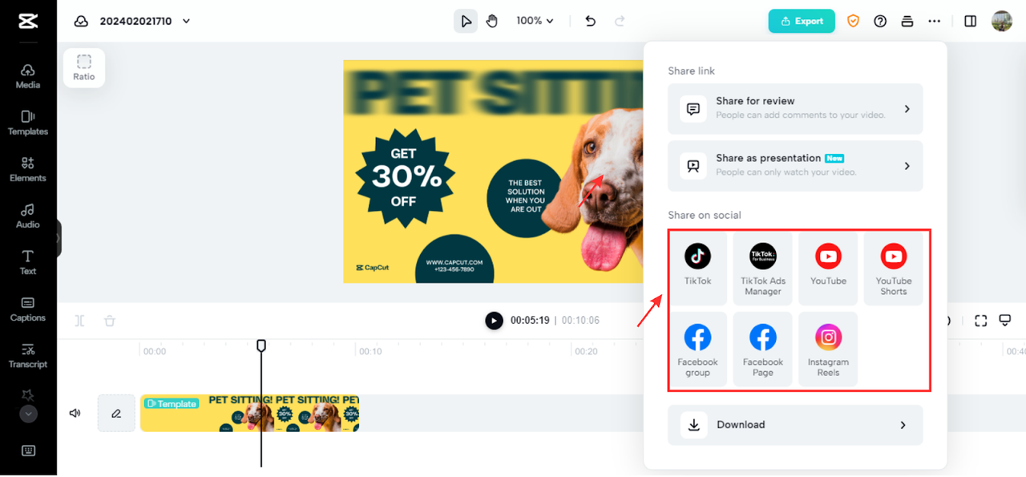
Task: Select the pointer selection tool
Action: point(466,21)
